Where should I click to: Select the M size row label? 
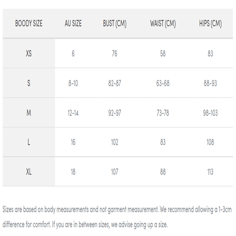(29, 113)
